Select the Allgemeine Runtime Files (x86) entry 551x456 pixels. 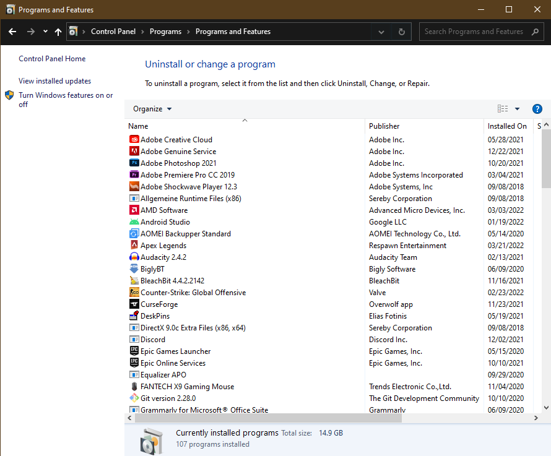(x=191, y=199)
